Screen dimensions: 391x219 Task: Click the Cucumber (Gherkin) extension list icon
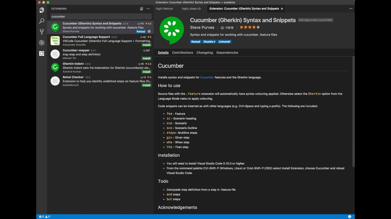pos(55,27)
